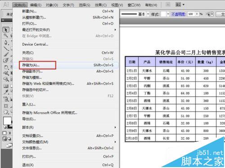The image size is (225, 168).
Task: Choose 存储为 Web 和设备所用格式(W)... item
Action: (x=66, y=84)
